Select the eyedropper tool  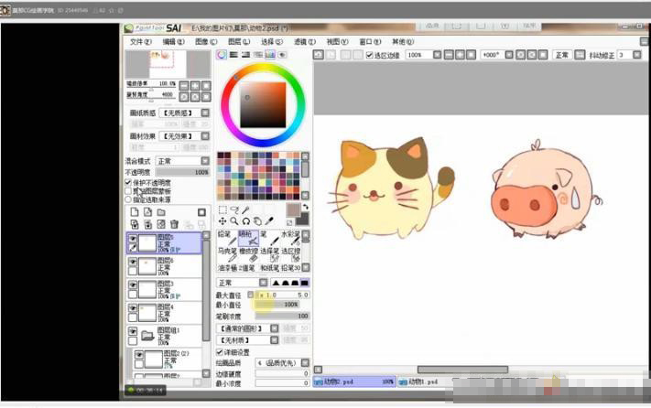pos(269,220)
